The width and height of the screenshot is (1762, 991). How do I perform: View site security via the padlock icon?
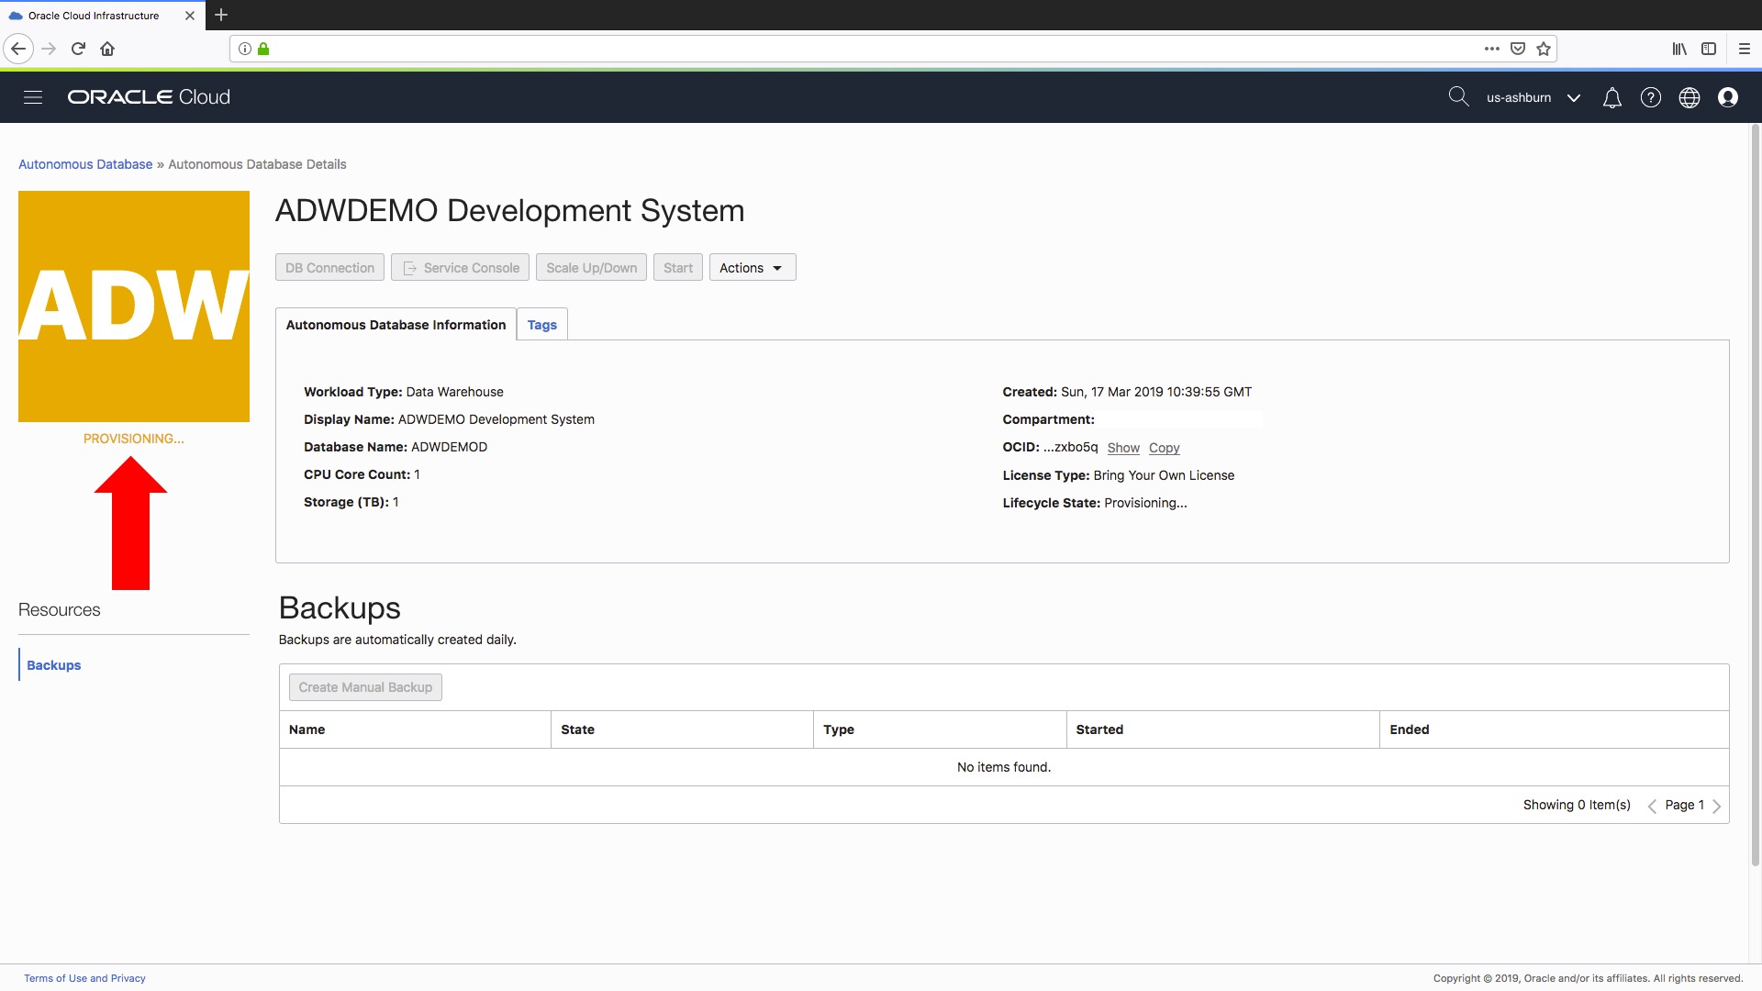(x=264, y=49)
